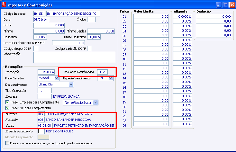Viewport: 236px width, 152px height.
Task: Click the application icon in title bar
Action: [4, 5]
